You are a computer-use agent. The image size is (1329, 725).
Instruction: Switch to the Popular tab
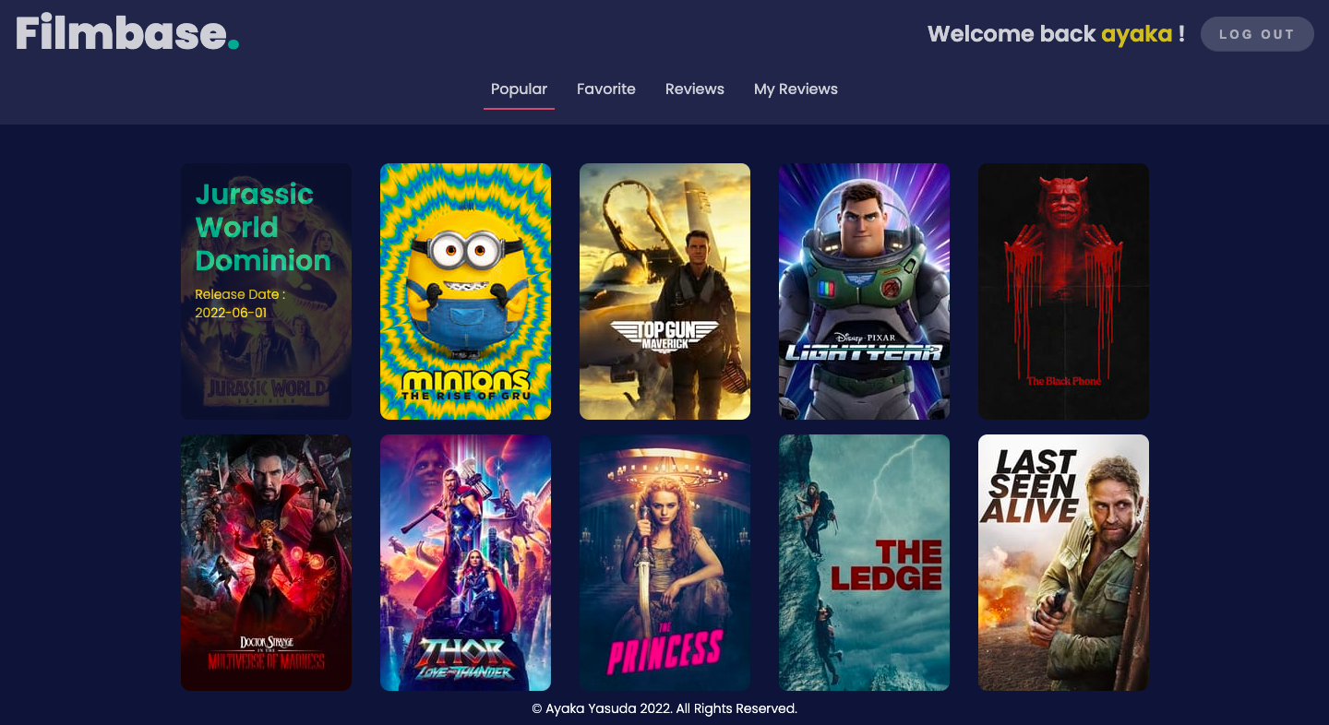click(x=519, y=89)
